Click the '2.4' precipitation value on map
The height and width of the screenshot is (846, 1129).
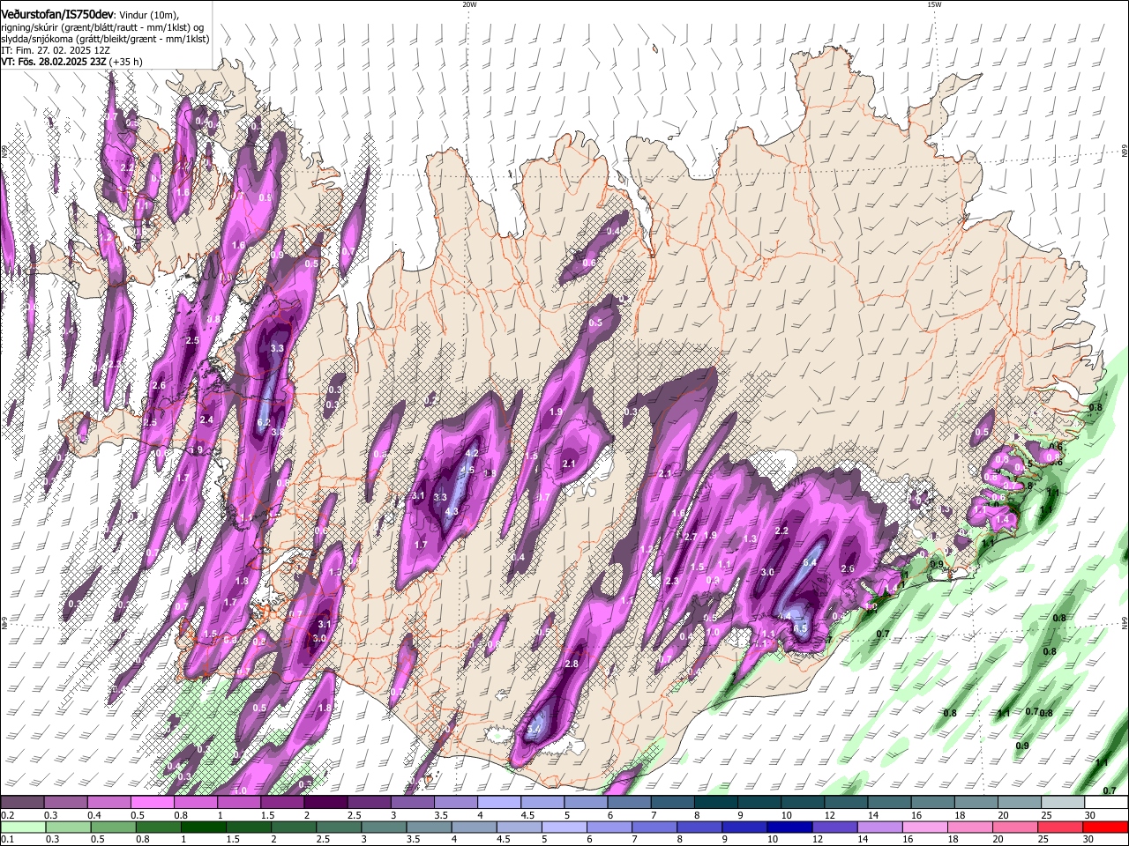(x=206, y=419)
